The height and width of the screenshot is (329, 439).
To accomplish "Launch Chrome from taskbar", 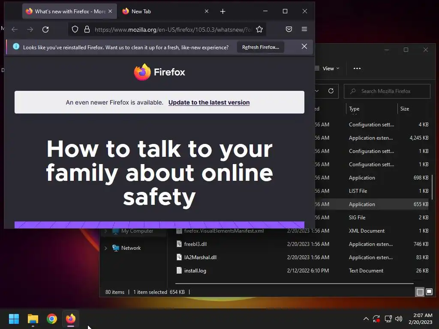I will tap(52, 319).
